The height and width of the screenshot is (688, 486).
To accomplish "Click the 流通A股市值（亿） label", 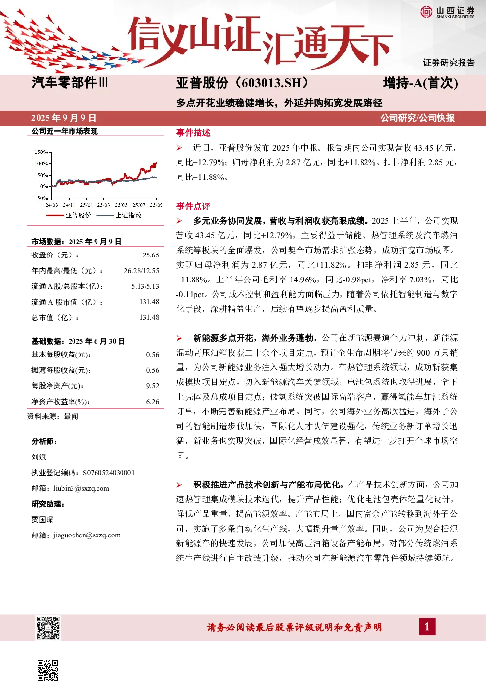I will click(x=68, y=302).
